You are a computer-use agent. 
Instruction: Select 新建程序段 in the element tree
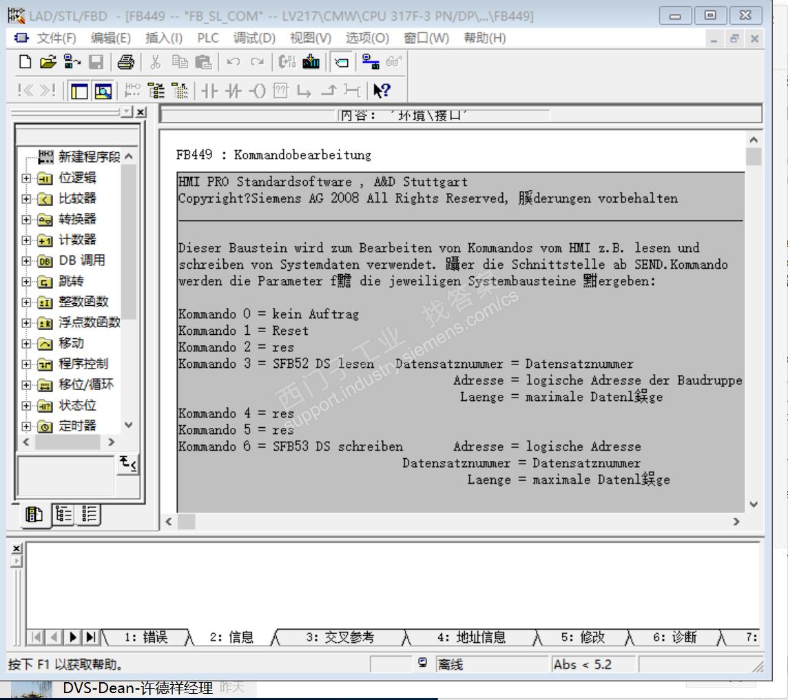(x=89, y=157)
